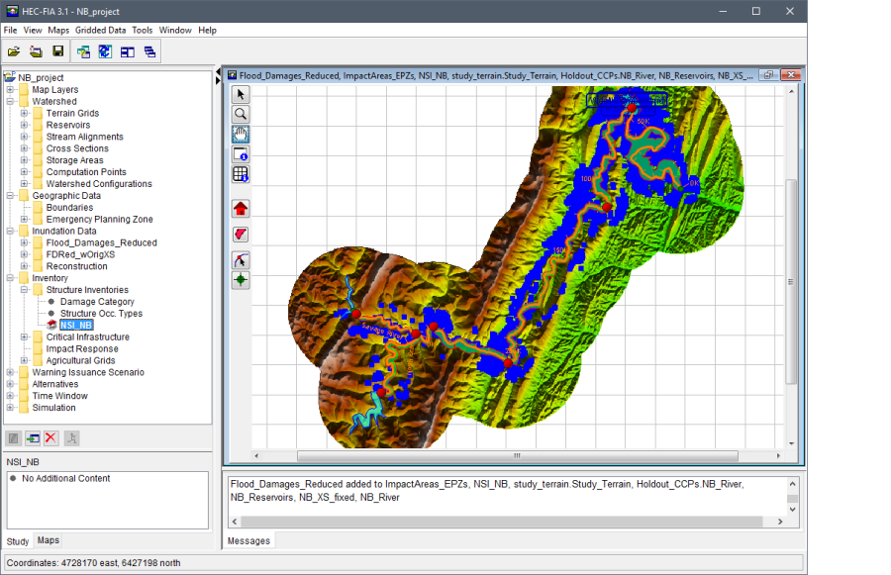Viewport: 891px width, 575px height.
Task: Click the open project folder icon
Action: (14, 51)
